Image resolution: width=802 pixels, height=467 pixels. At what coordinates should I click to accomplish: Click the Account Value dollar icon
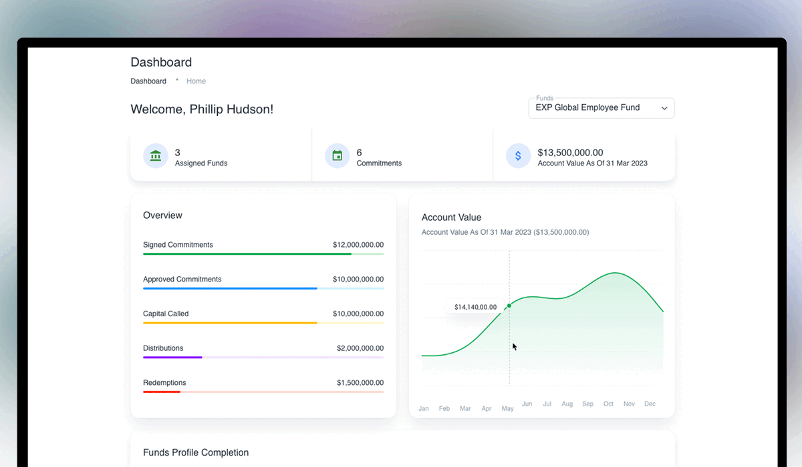click(518, 155)
